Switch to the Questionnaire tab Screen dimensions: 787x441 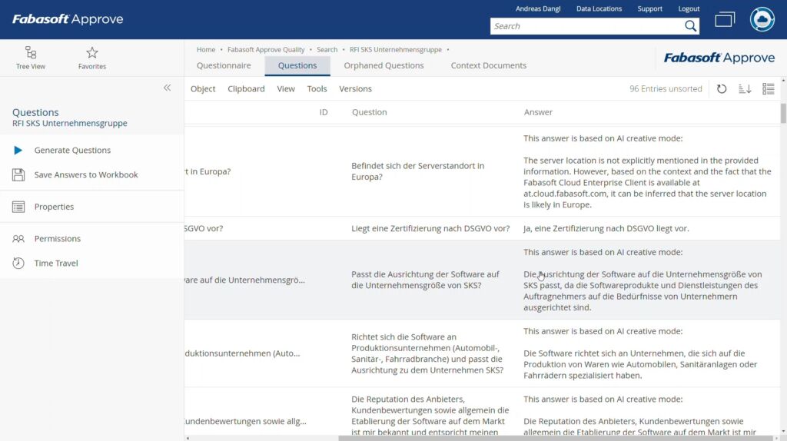[x=224, y=65]
